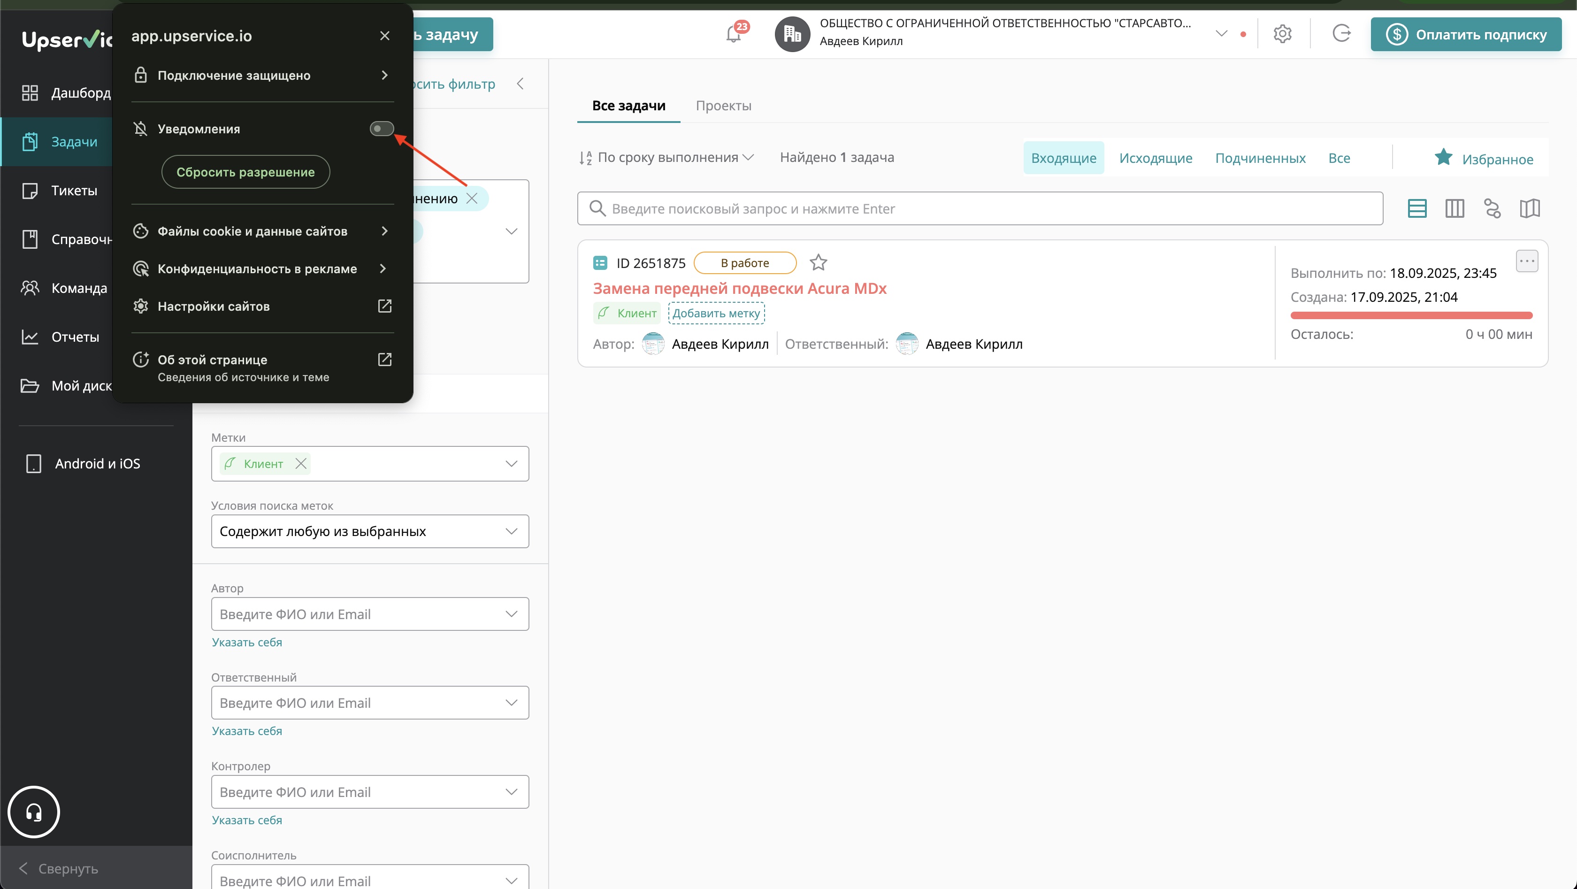Open notifications bell with 23 badge
This screenshot has width=1577, height=889.
(734, 34)
